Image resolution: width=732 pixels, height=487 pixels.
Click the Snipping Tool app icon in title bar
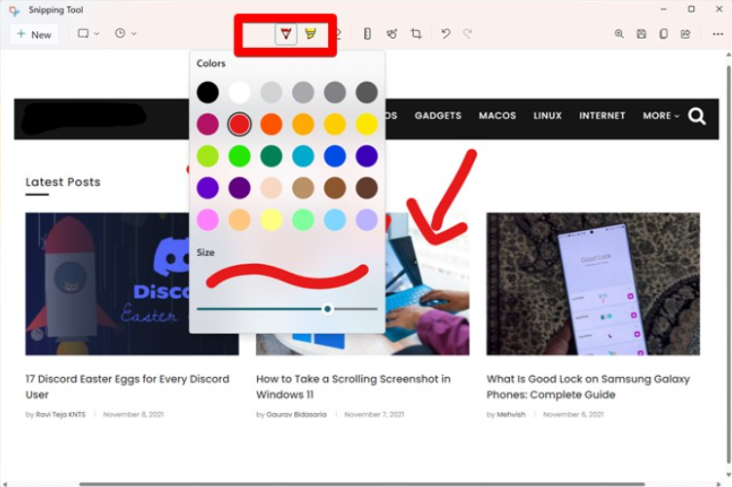[15, 10]
